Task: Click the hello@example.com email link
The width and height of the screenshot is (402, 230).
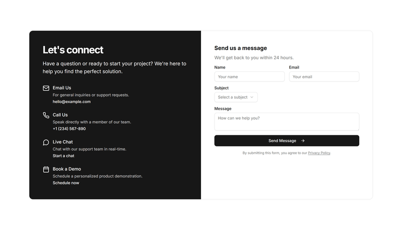Action: point(71,102)
